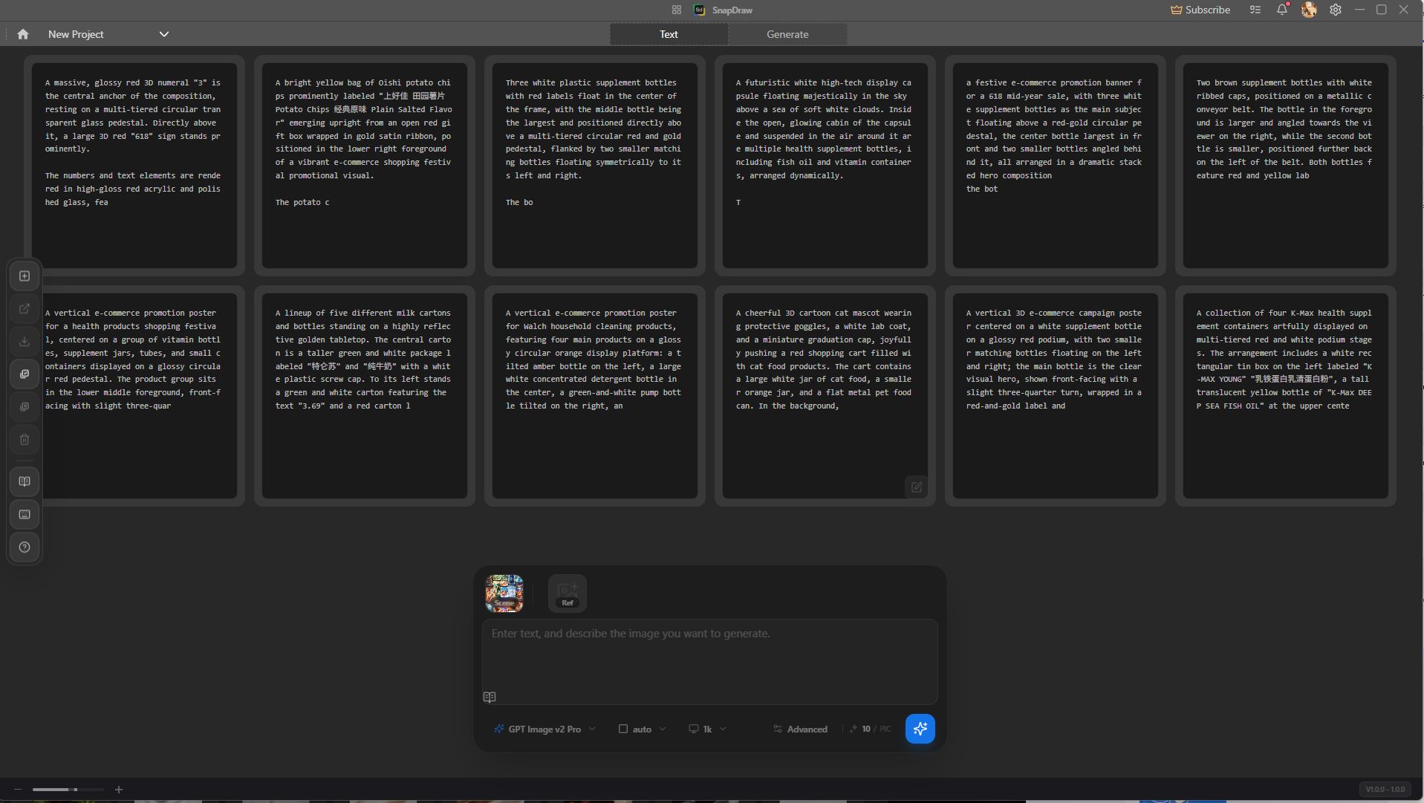Switch to the Text tab
Image resolution: width=1424 pixels, height=803 pixels.
[669, 34]
